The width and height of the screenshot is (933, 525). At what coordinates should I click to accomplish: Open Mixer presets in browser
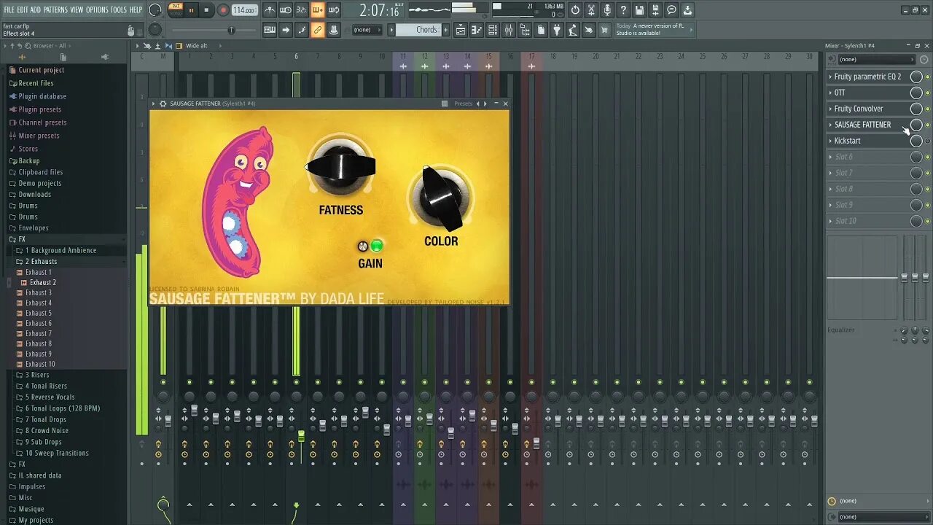[39, 136]
